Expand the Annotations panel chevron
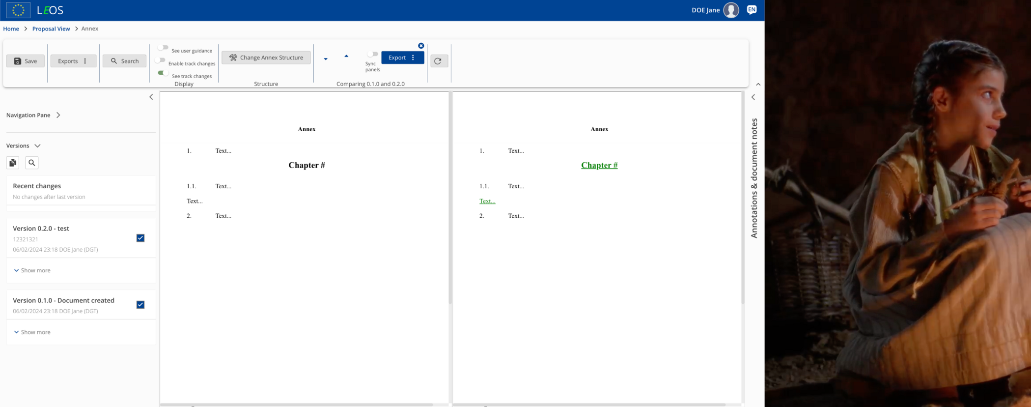 [753, 97]
